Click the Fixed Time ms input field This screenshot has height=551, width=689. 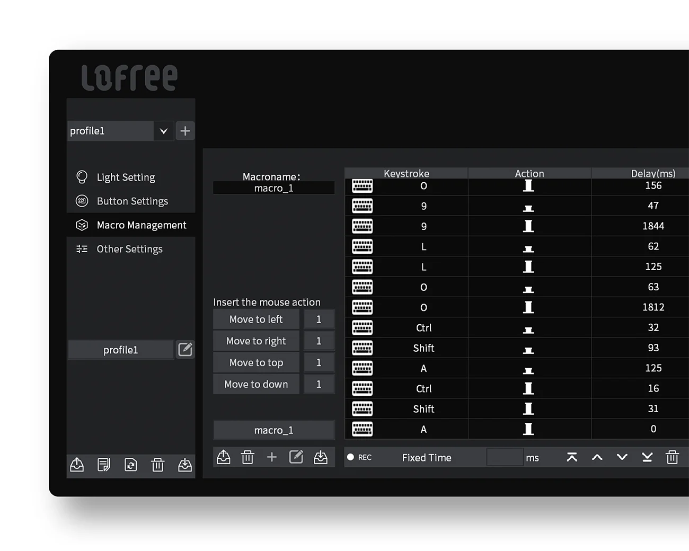505,457
